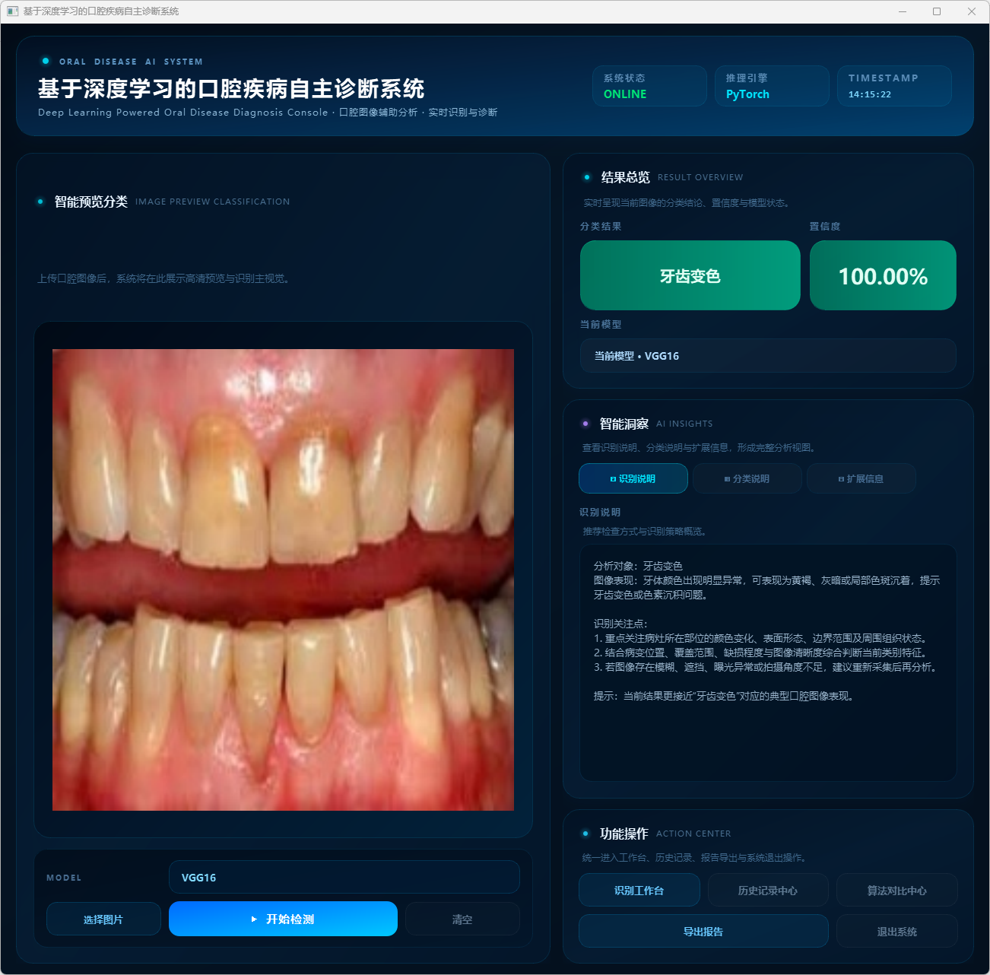The width and height of the screenshot is (990, 975).
Task: Click the 牙齿变色 classification result card
Action: tap(690, 275)
